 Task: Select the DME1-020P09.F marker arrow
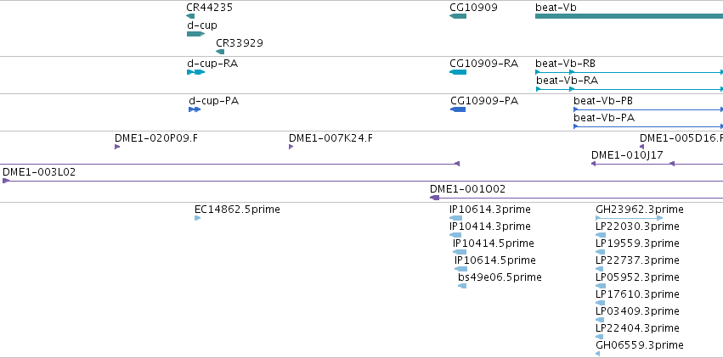point(117,147)
